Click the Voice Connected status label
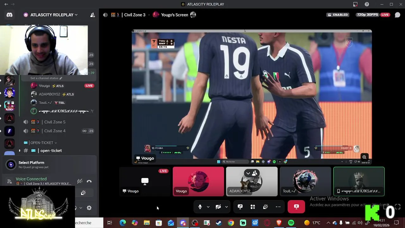The width and height of the screenshot is (405, 228). 31,179
